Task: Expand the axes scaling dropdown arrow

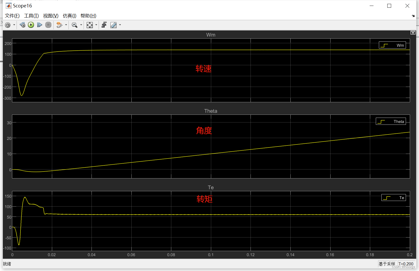Action: 96,25
